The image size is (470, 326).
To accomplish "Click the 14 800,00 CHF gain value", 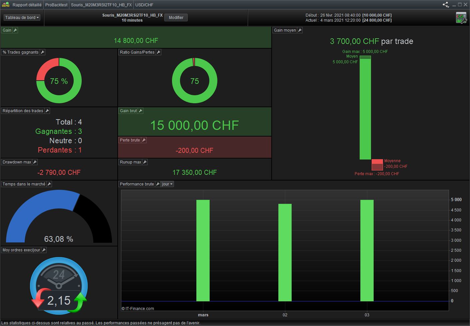I will coord(136,41).
